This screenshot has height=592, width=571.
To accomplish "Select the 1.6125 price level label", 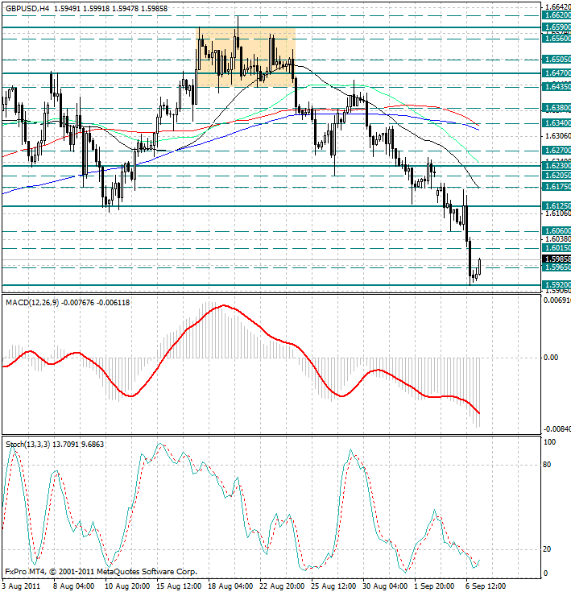I will click(x=557, y=206).
